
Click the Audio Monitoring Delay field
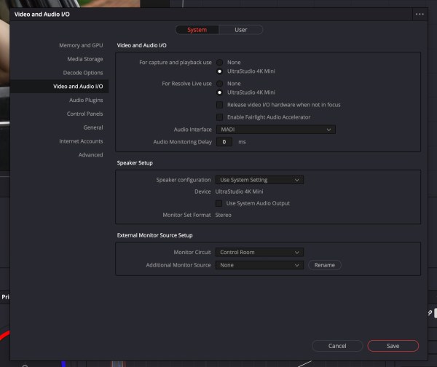(x=224, y=142)
